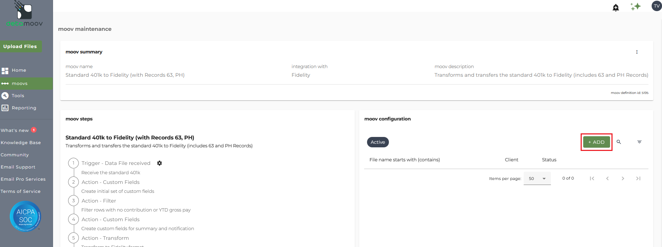Open Terms of Service link
This screenshot has width=662, height=247.
click(20, 191)
